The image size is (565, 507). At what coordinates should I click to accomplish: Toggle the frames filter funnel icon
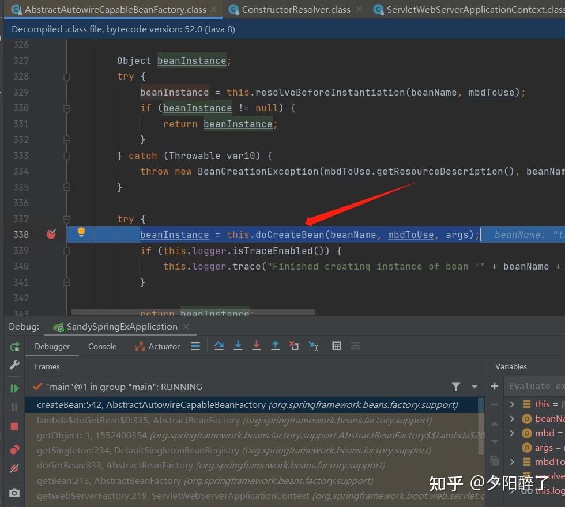click(456, 387)
